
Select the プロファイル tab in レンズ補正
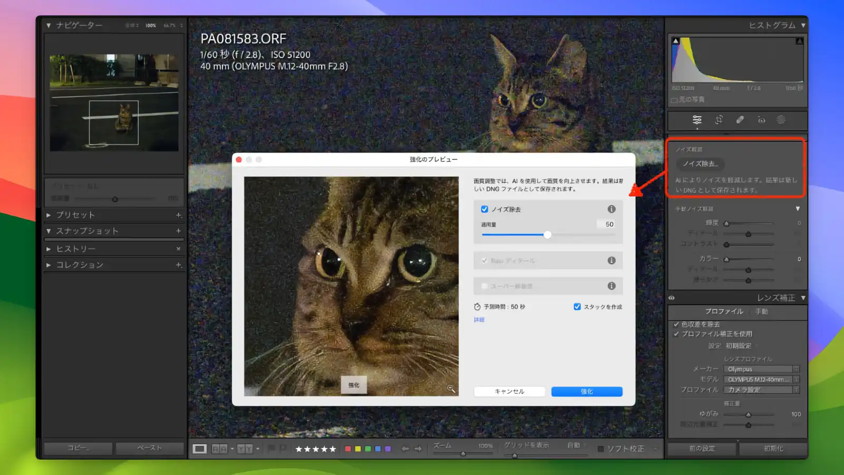pos(724,311)
